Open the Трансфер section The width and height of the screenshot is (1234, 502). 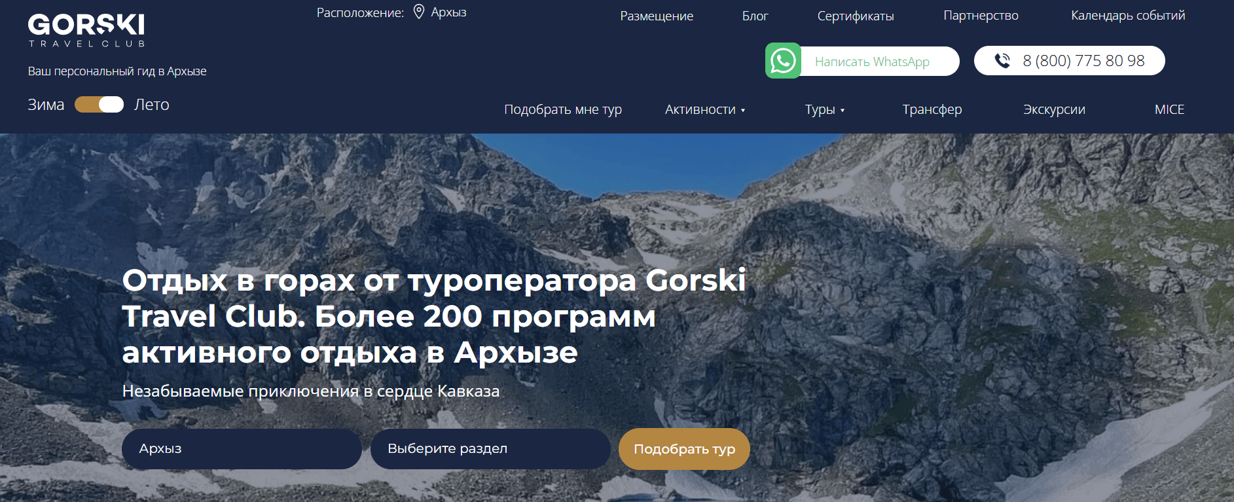[x=932, y=109]
